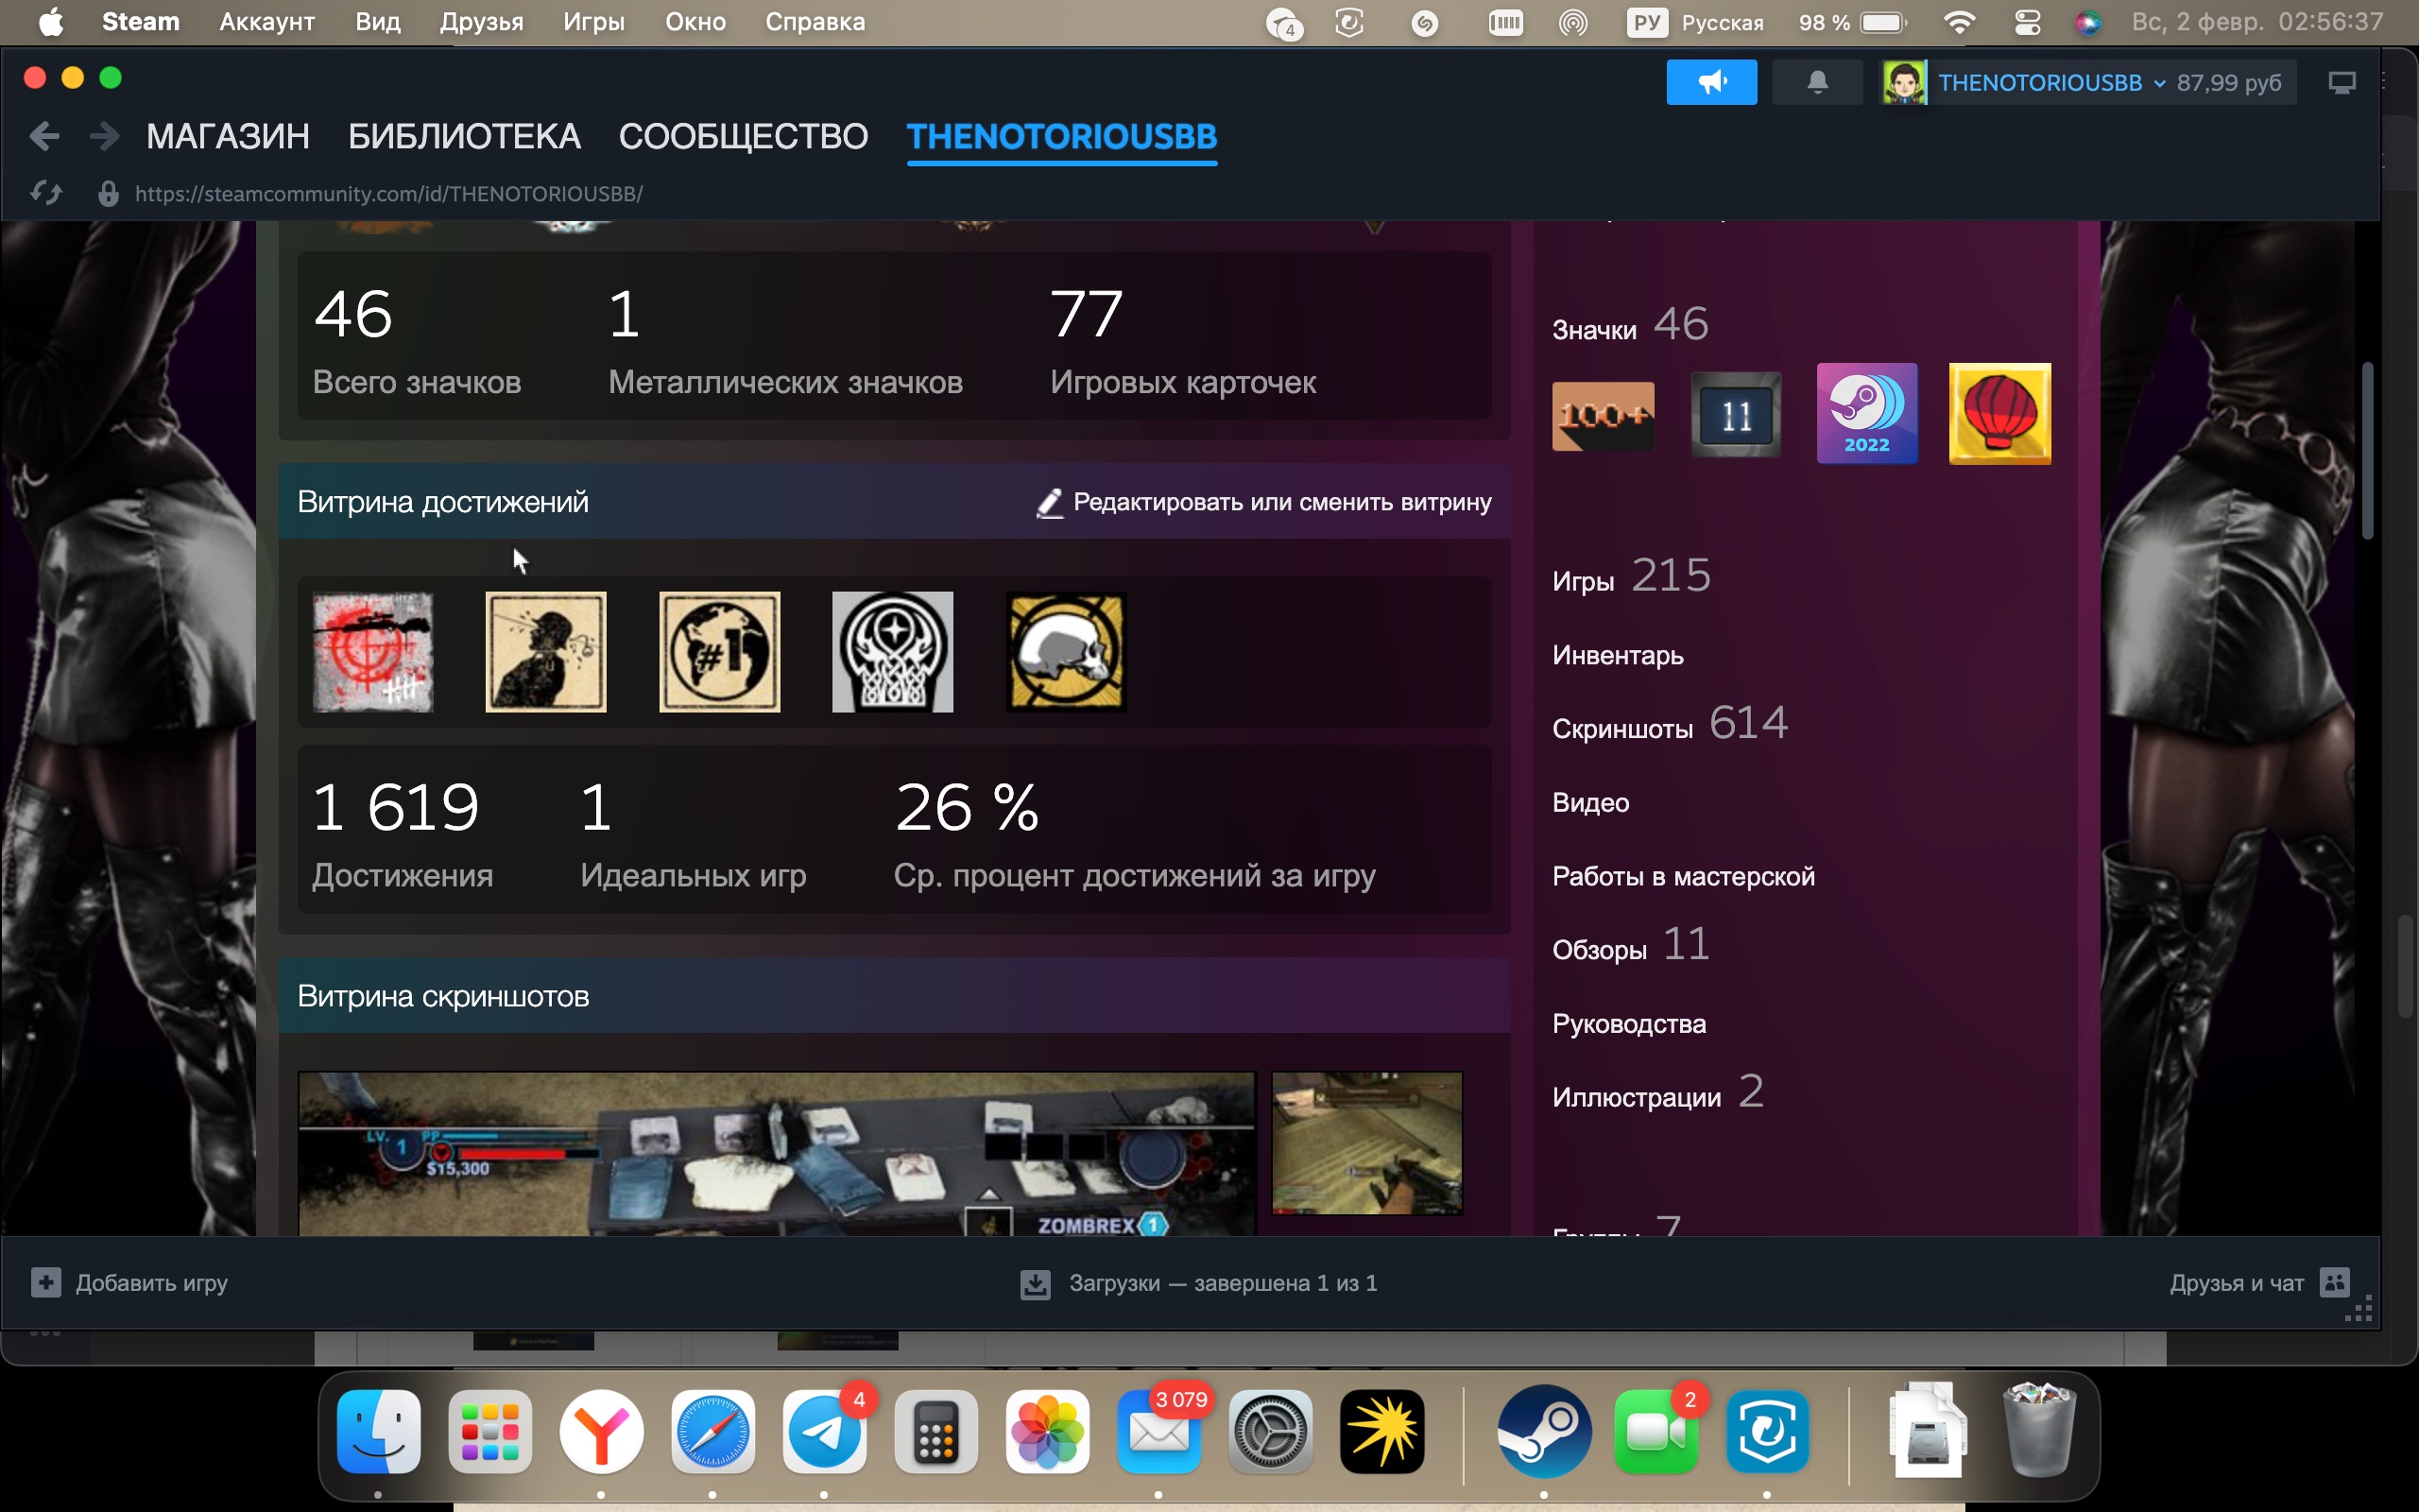Open the notifications bell
2419x1512 pixels.
(1817, 82)
